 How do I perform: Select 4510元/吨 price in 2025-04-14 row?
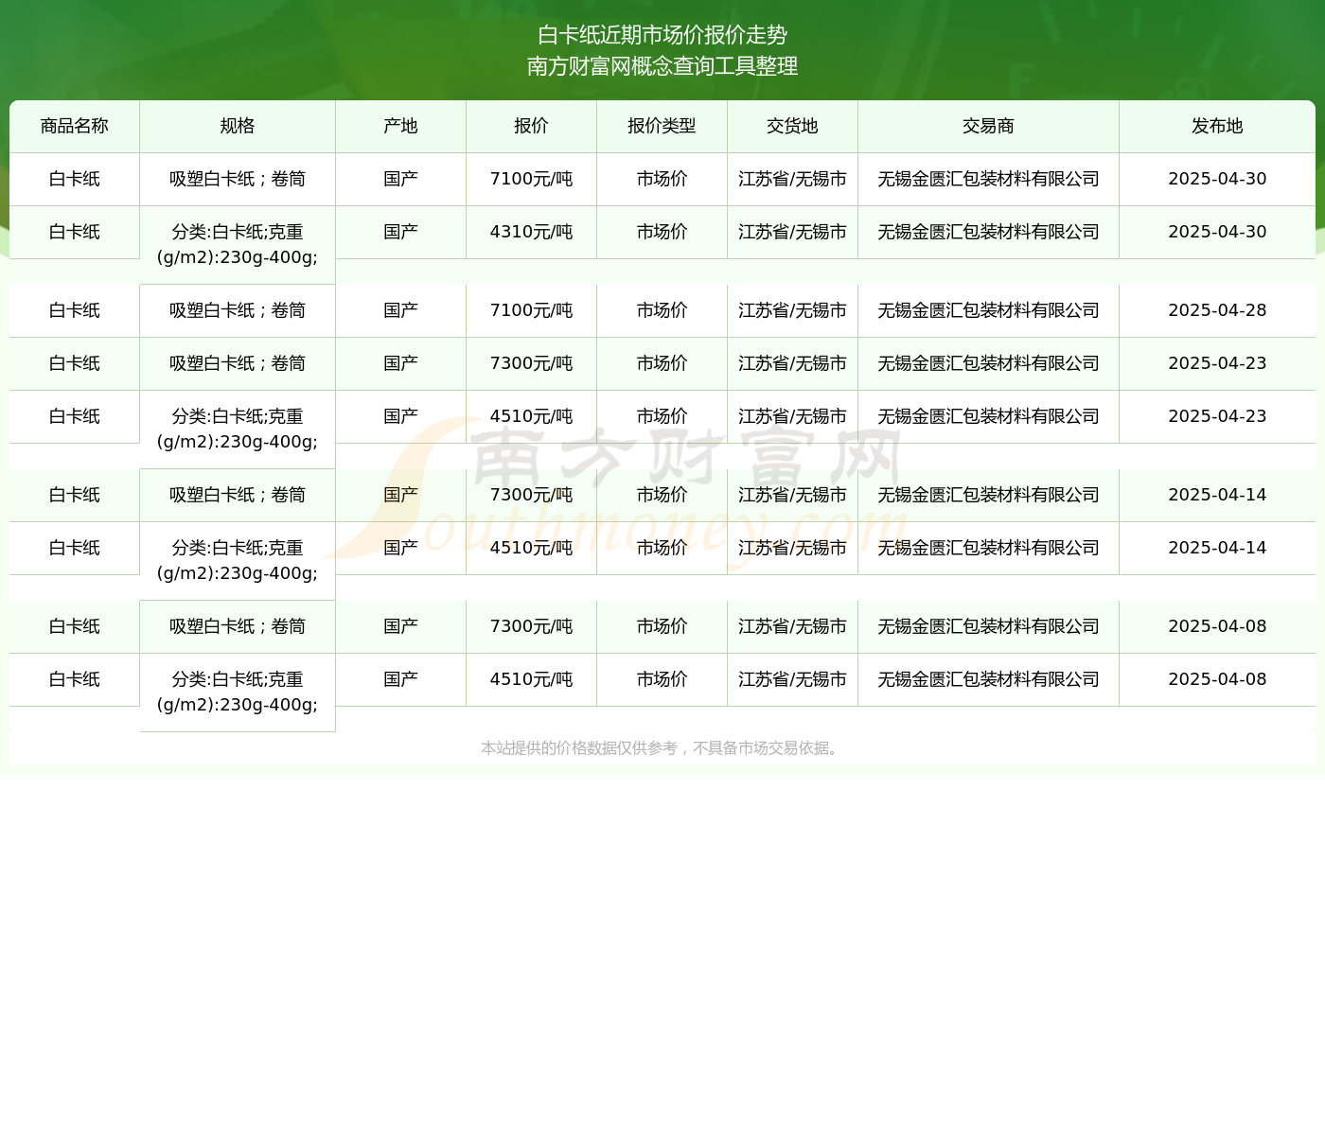click(x=531, y=548)
